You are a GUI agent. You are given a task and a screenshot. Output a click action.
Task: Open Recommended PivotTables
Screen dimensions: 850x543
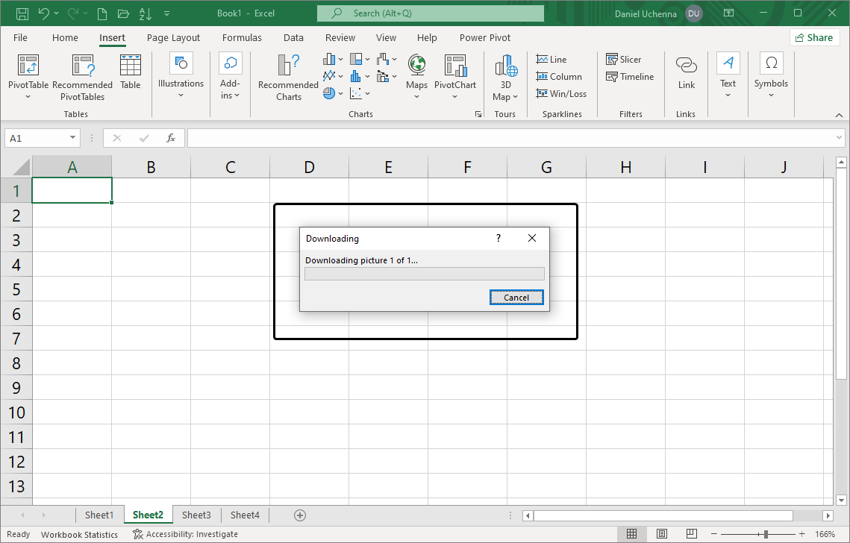tap(82, 67)
